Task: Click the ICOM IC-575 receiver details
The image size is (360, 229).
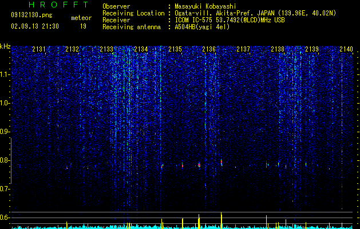Action: coord(230,20)
